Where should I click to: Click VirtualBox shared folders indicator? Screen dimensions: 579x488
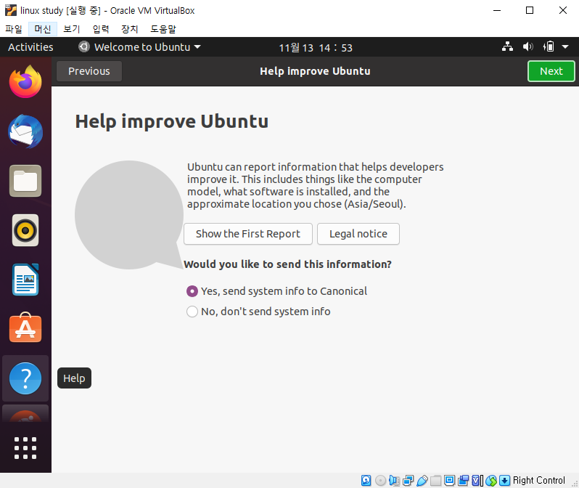[x=436, y=480]
